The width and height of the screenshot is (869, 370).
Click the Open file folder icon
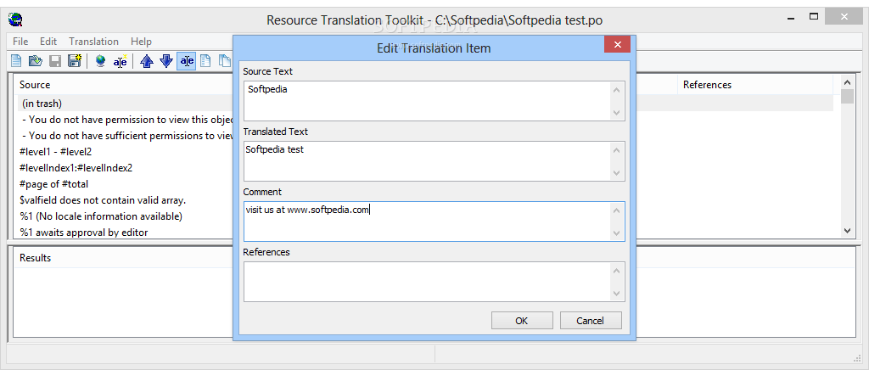[x=36, y=61]
